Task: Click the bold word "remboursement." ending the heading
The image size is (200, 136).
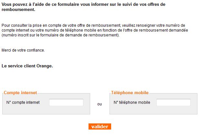Action: 18,10
